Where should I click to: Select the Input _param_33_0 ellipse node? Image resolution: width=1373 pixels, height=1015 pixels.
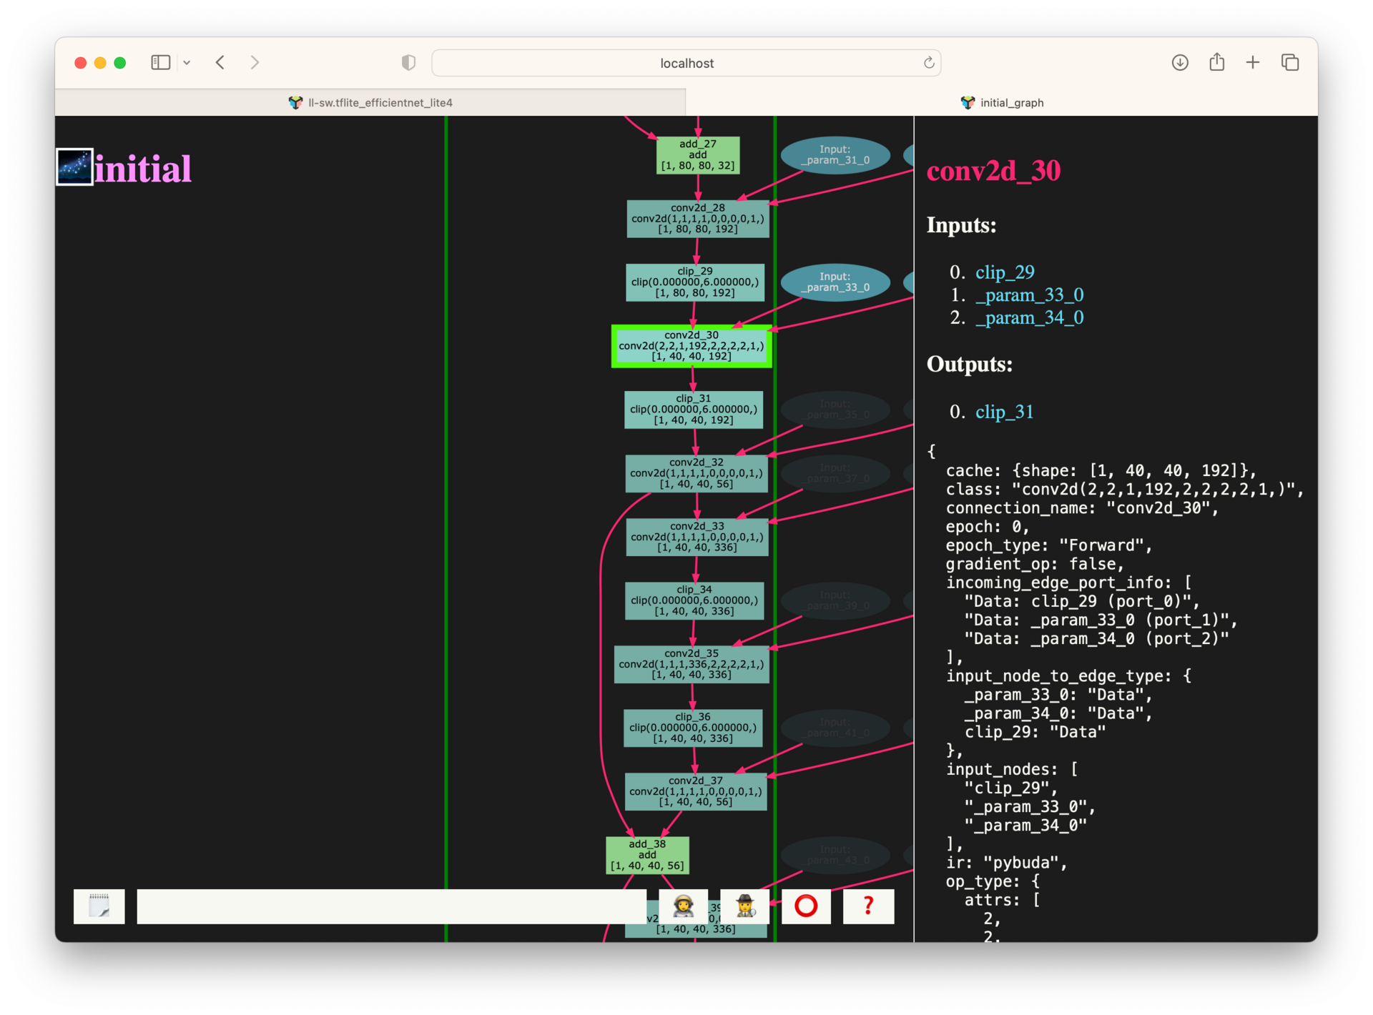click(833, 280)
